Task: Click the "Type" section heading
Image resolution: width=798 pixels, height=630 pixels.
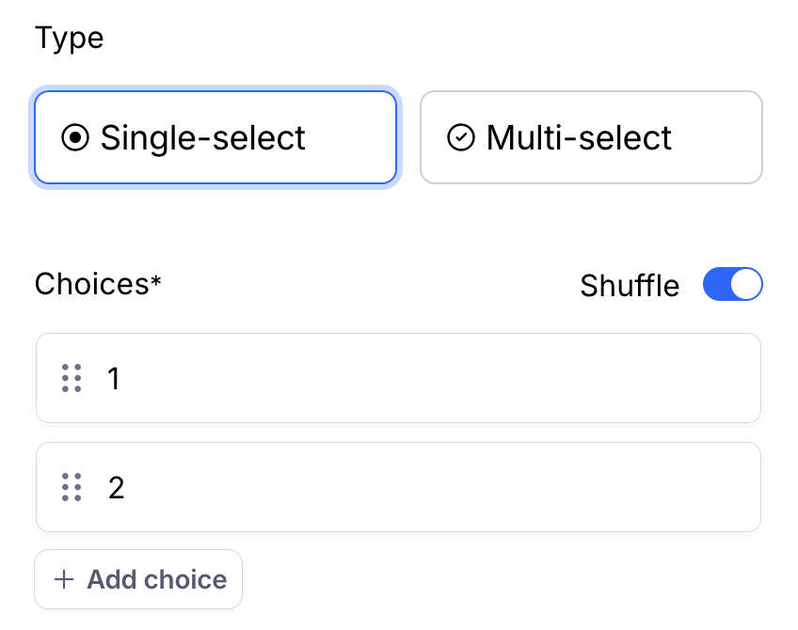Action: click(x=69, y=39)
